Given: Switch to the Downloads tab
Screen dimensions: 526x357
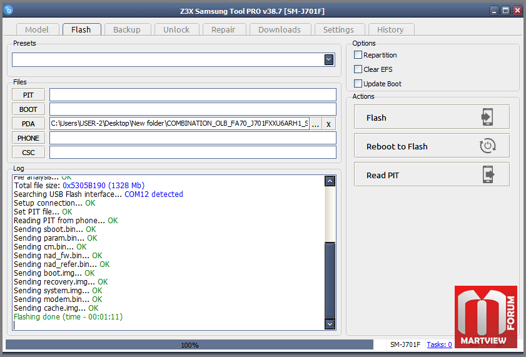Looking at the screenshot, I should click(280, 29).
